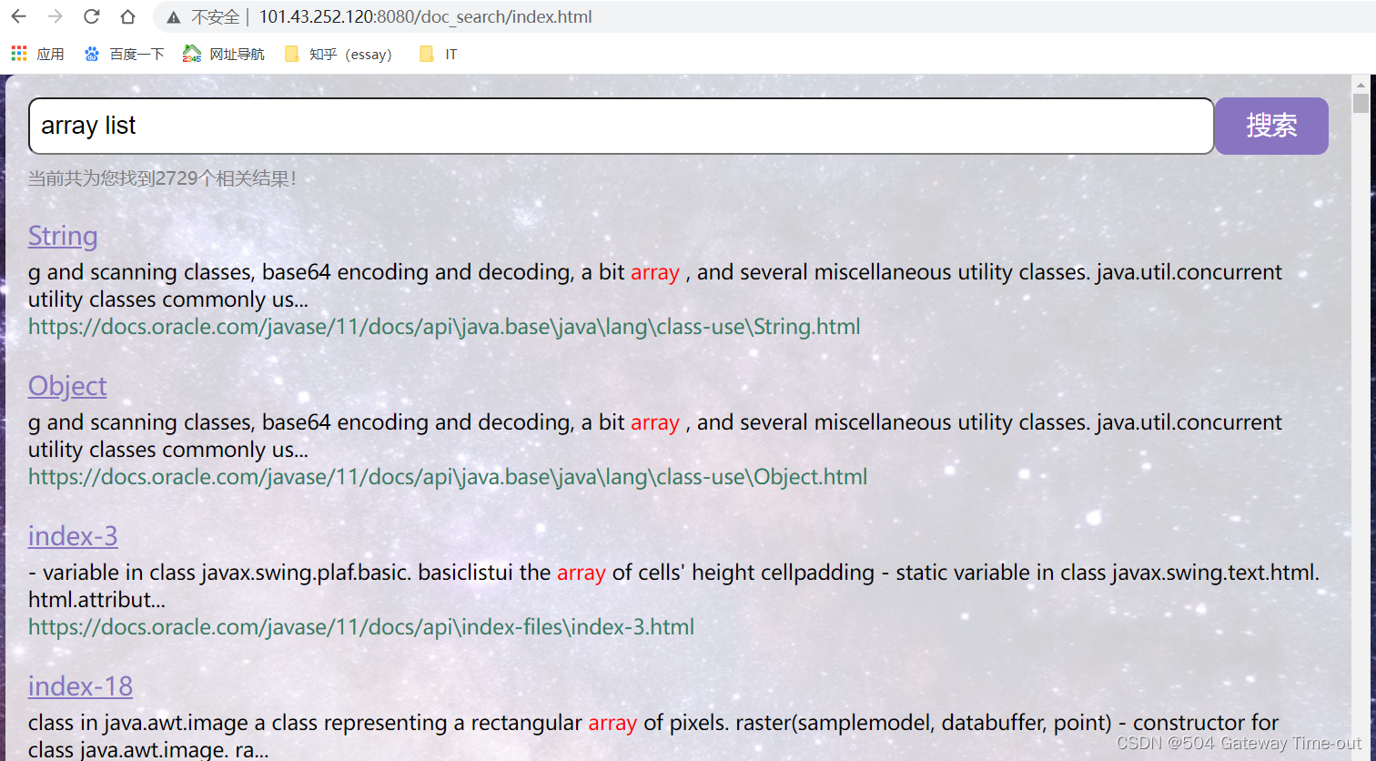Click the Object.html URL text
This screenshot has height=761, width=1376.
click(x=448, y=477)
